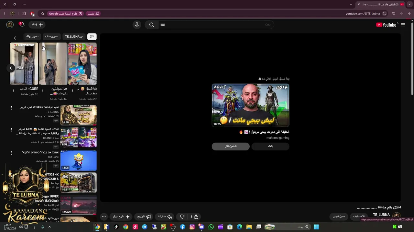Play the upcoming video now (التشغيل الآن)
Image resolution: width=414 pixels, height=232 pixels.
pos(231,146)
